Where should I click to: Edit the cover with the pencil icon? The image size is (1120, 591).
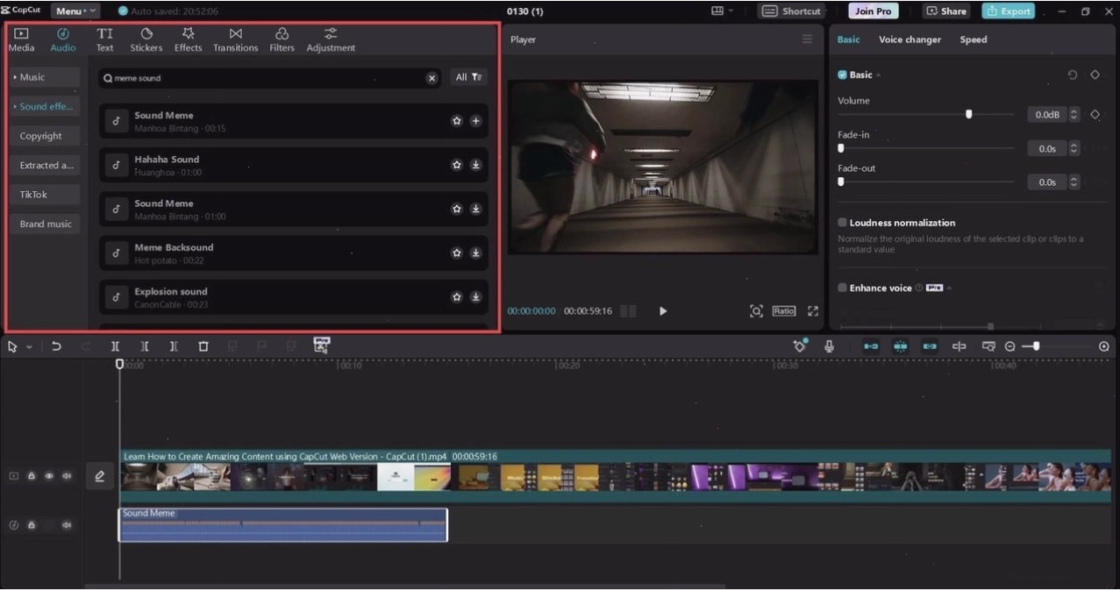[100, 476]
